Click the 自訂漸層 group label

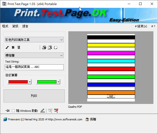pos(11,75)
